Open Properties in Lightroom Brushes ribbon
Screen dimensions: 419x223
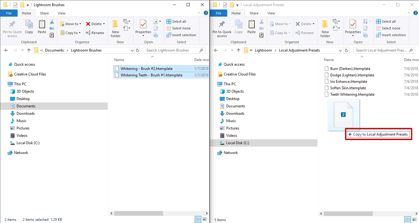coord(143,28)
